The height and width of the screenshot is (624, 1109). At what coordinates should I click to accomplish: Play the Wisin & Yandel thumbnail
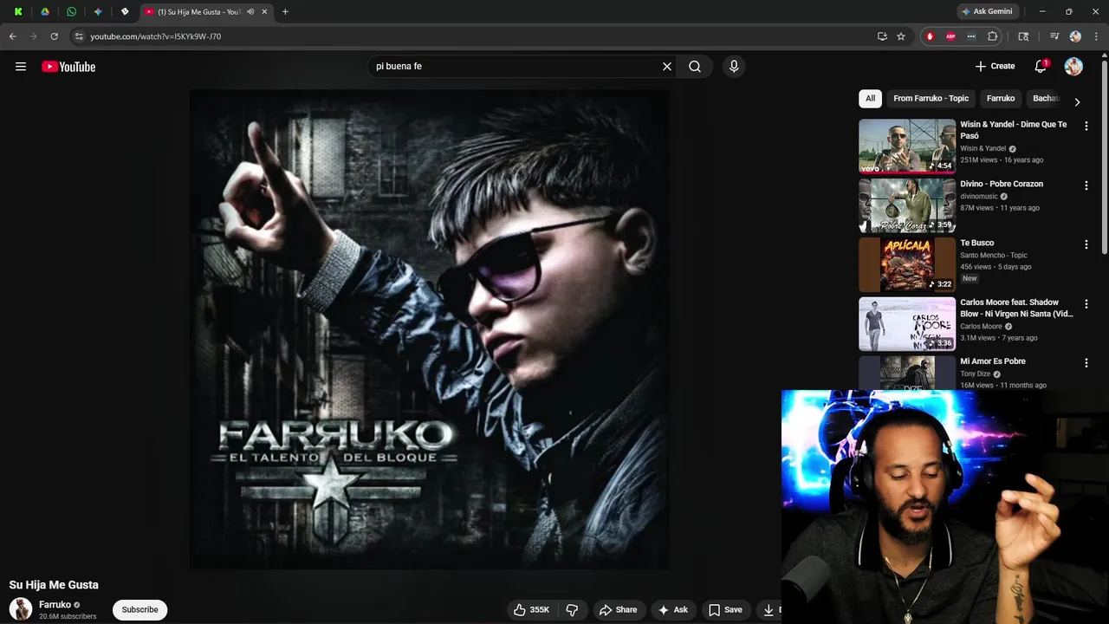(907, 146)
